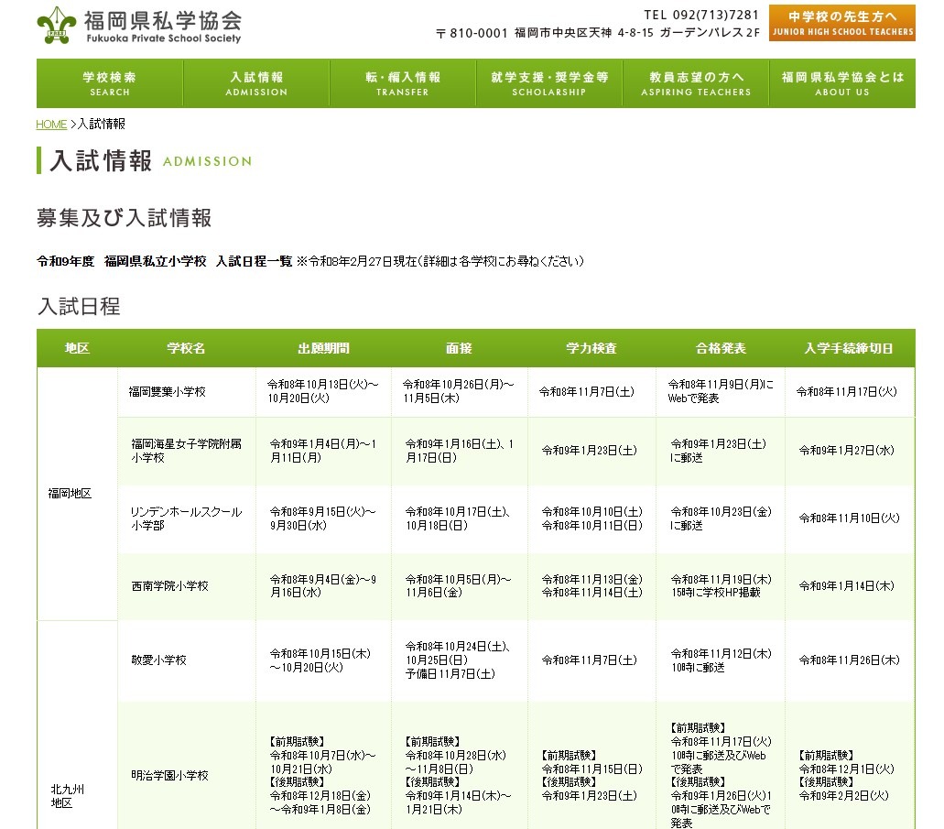Click 福岡雙葉 result cell Webで発表
This screenshot has height=829, width=944.
[x=720, y=391]
